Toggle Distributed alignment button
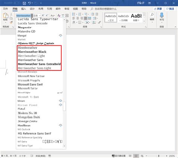The height and width of the screenshot is (158, 178). pos(90,18)
